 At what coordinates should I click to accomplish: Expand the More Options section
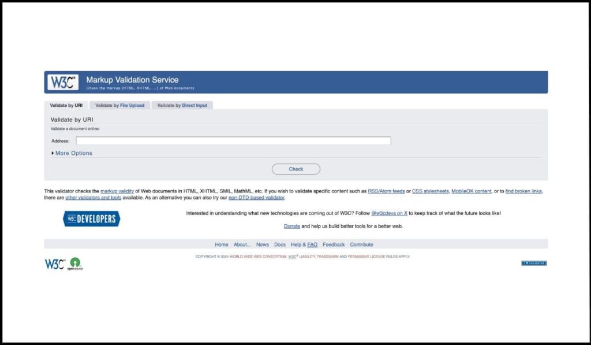pos(72,153)
